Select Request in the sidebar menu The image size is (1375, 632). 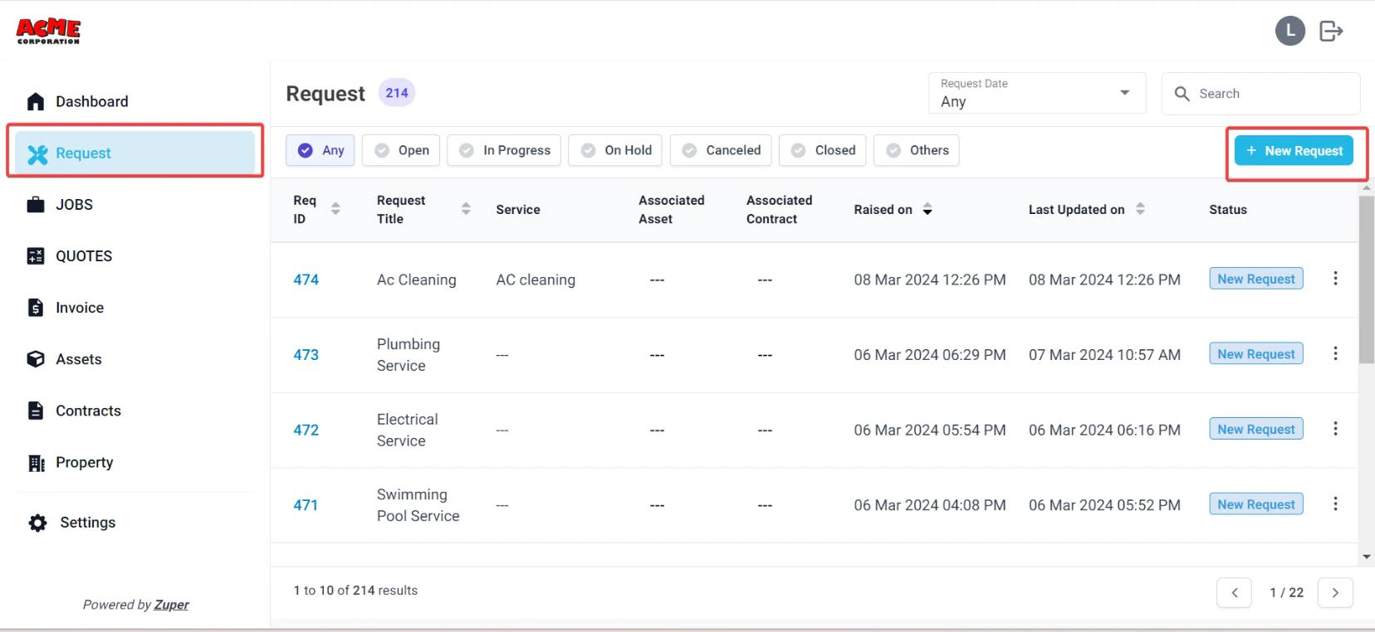135,153
